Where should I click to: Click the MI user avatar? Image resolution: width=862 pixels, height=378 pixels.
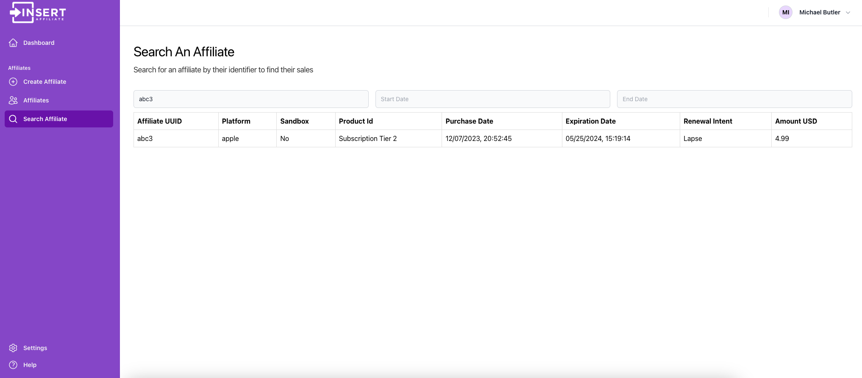pos(786,12)
